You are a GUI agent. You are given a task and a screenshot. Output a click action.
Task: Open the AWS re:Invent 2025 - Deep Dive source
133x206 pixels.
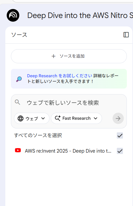(68, 151)
